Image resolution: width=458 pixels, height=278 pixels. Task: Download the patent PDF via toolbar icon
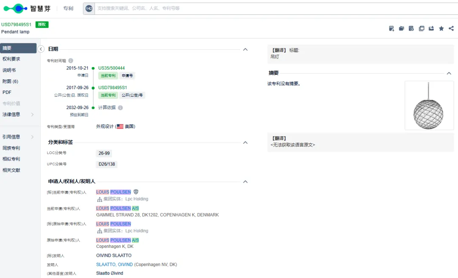coord(391,28)
